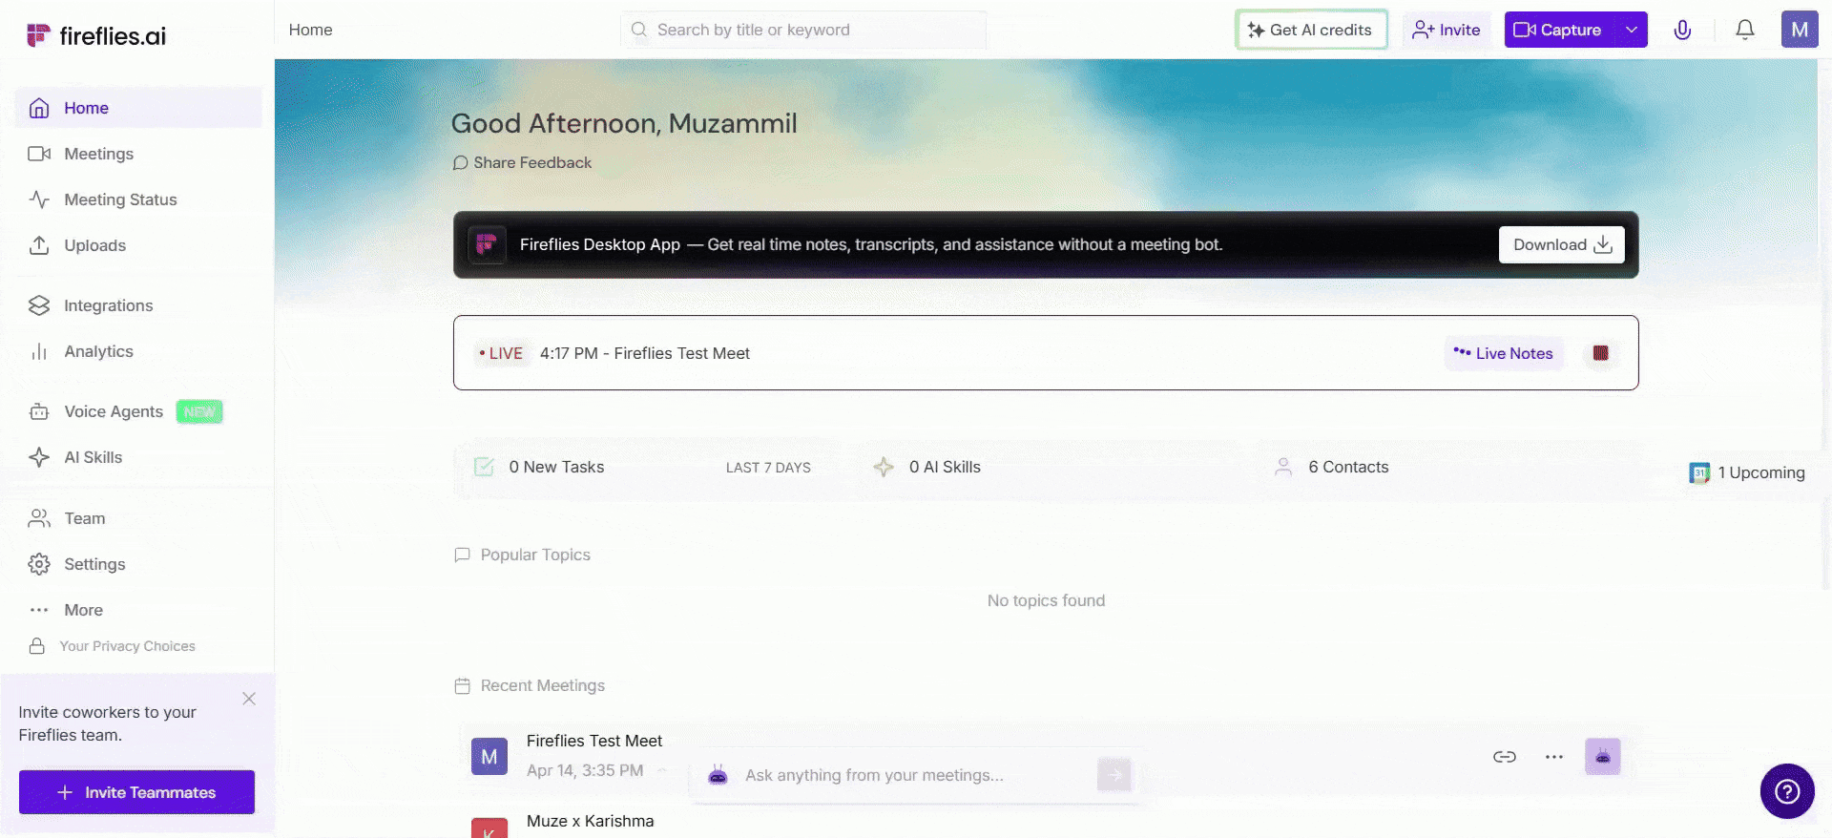Viewport: 1832px width, 838px height.
Task: Open Live Notes for current meeting
Action: pos(1503,353)
